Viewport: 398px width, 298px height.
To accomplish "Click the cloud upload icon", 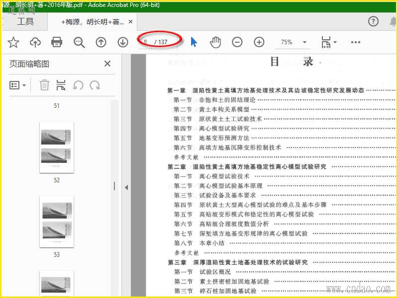I will pos(35,42).
